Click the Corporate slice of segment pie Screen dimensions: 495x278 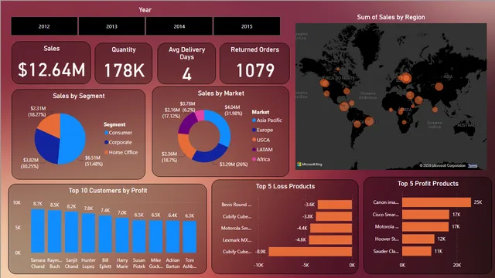46,146
